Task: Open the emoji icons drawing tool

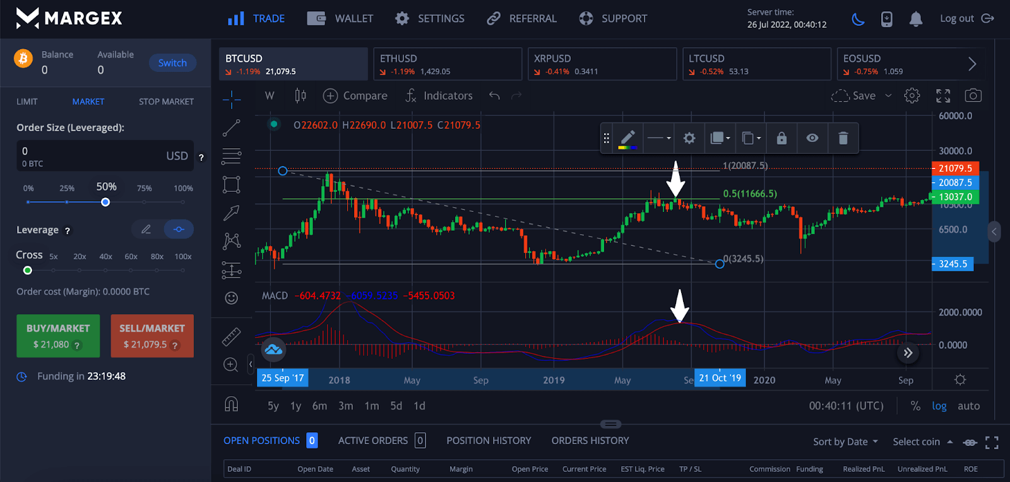Action: coord(232,298)
